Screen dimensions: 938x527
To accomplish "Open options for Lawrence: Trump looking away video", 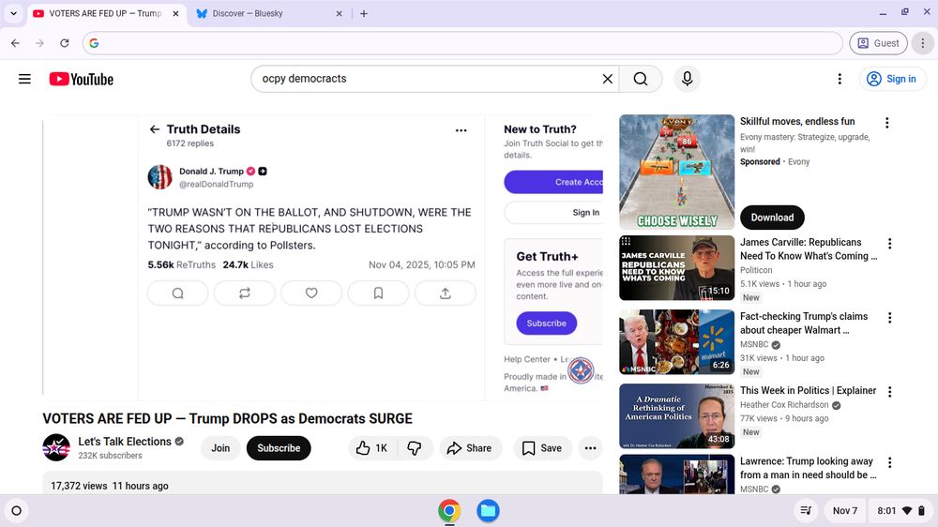I will point(889,462).
